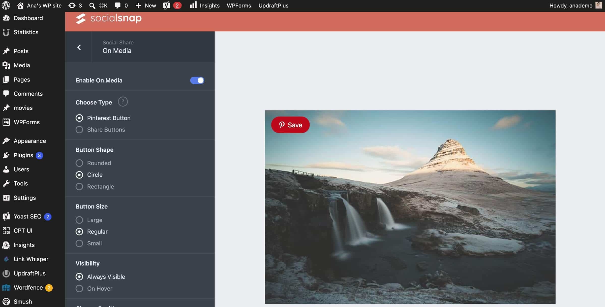
Task: Click the mountain waterfall preview image
Action: [x=410, y=207]
